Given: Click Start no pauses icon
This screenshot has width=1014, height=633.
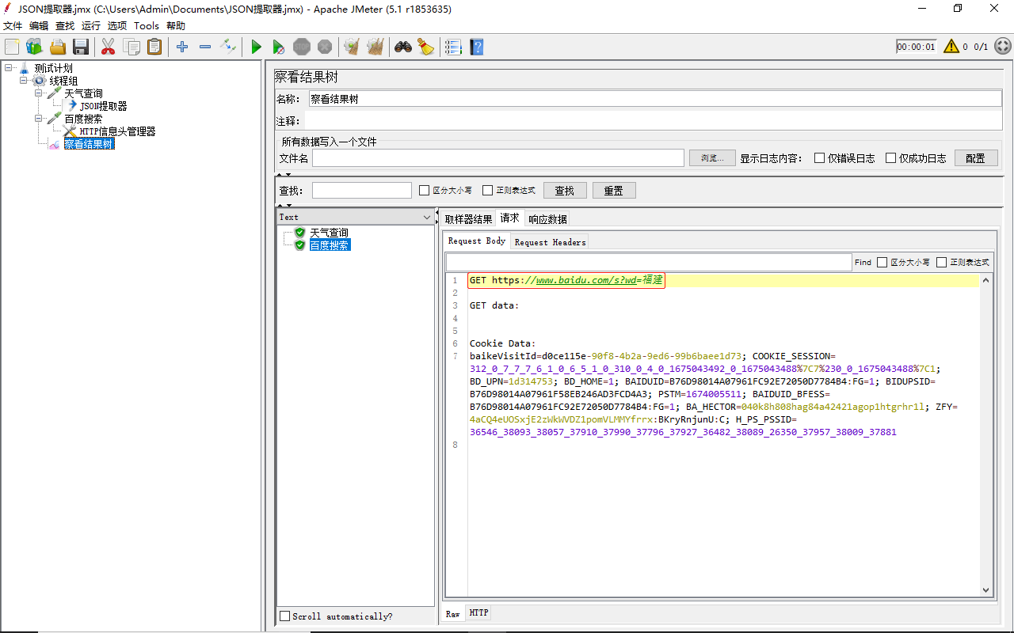Looking at the screenshot, I should [x=279, y=47].
